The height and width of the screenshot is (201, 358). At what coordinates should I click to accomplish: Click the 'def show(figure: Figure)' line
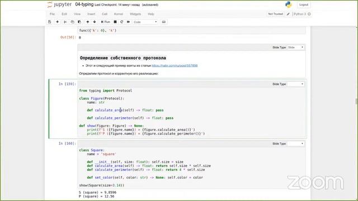tap(111, 126)
